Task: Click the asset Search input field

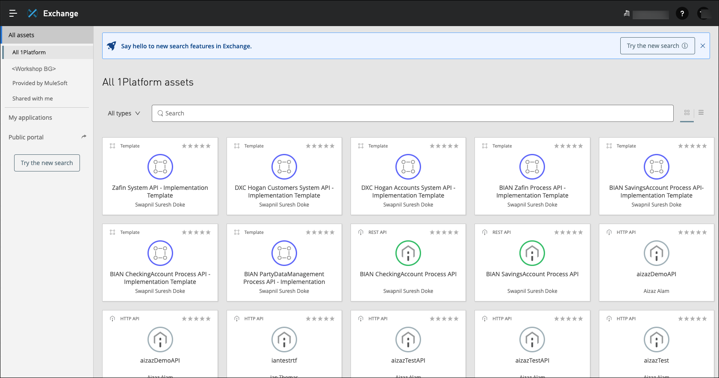Action: [413, 113]
